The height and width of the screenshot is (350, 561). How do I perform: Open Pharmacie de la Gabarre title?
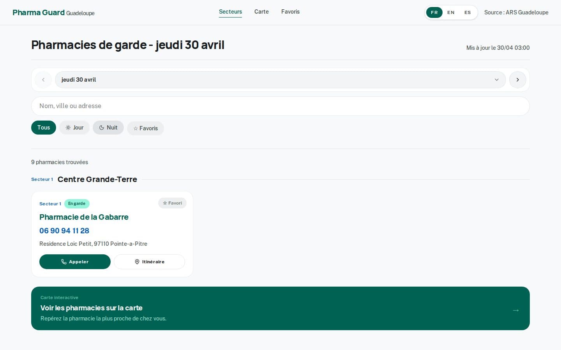coord(84,217)
